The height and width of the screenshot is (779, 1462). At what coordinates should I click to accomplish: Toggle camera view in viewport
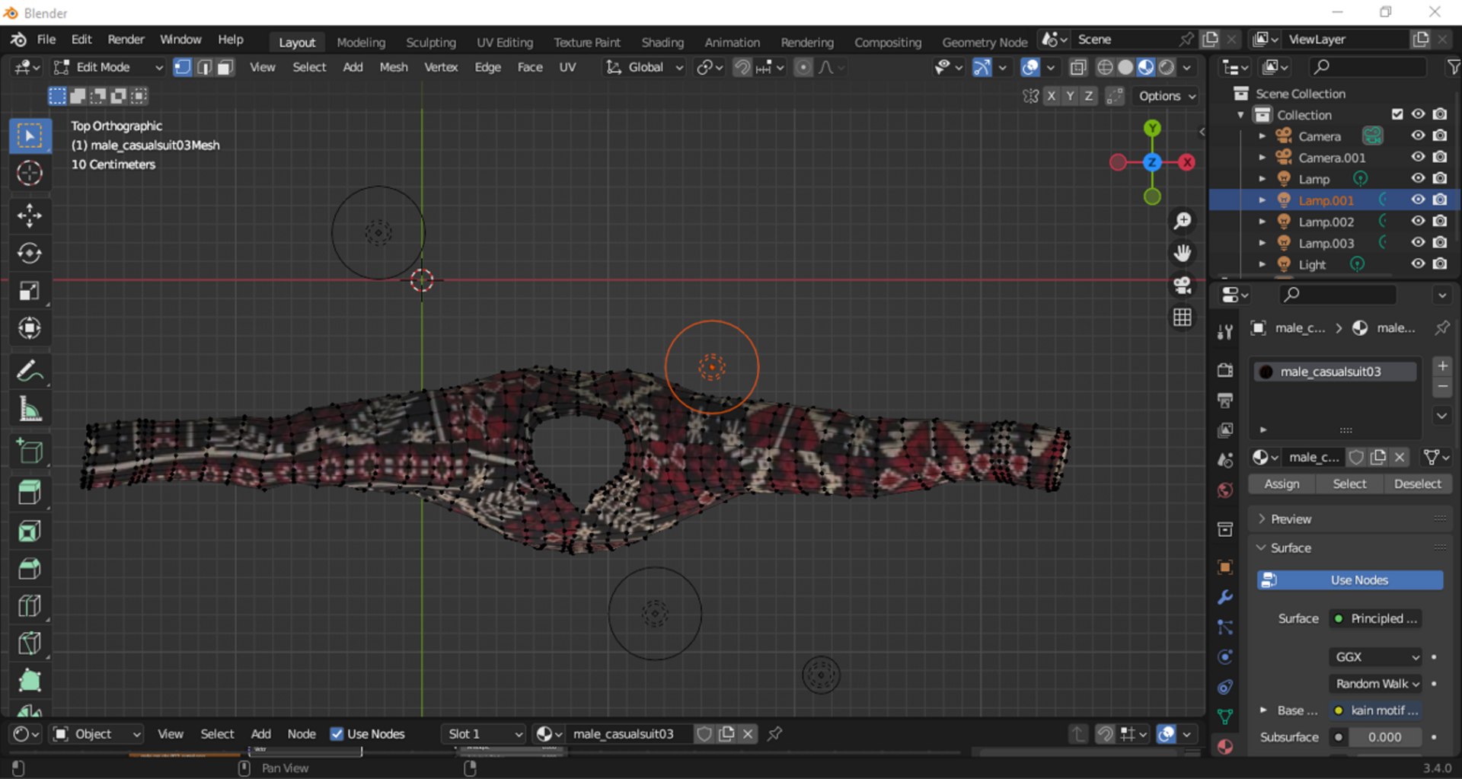coord(1182,285)
